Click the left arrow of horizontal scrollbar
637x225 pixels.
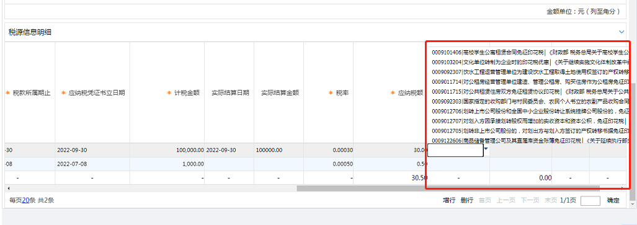tap(8, 188)
